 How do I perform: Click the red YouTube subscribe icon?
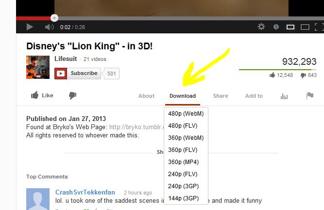(61, 73)
